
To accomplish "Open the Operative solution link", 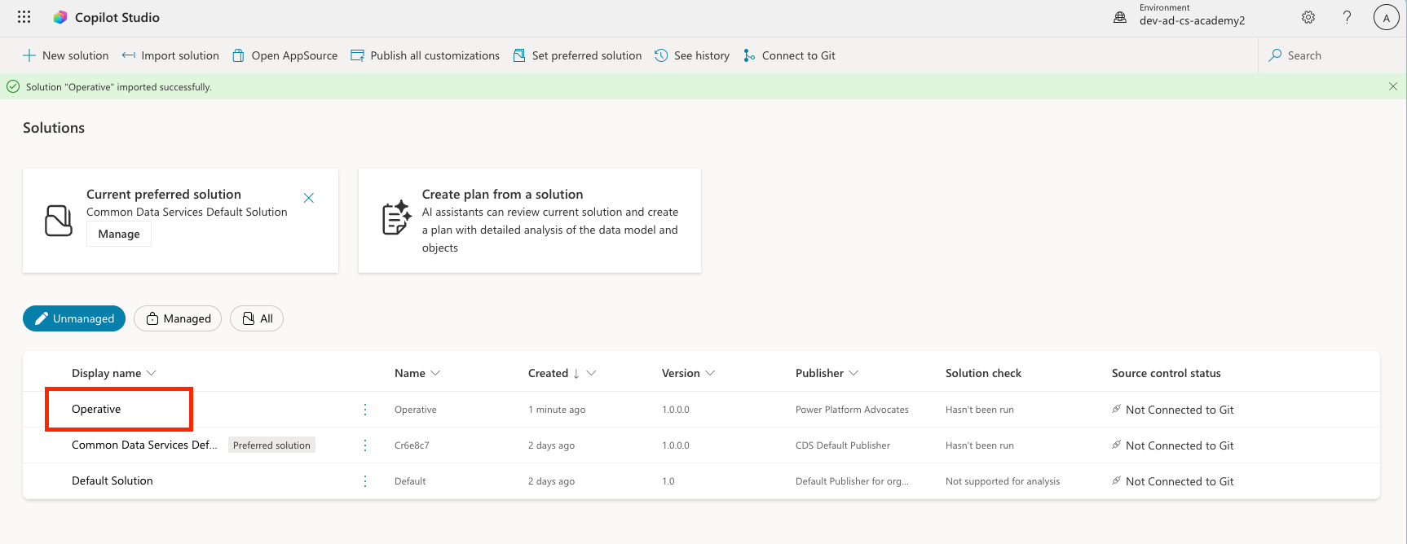I will coord(96,409).
